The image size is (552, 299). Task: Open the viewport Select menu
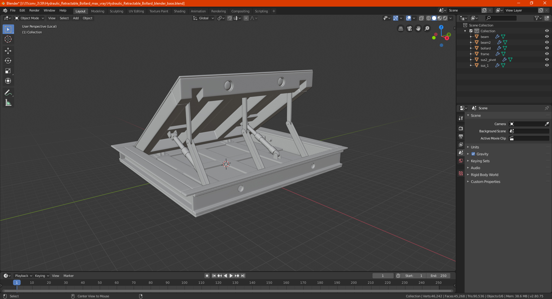pos(64,18)
